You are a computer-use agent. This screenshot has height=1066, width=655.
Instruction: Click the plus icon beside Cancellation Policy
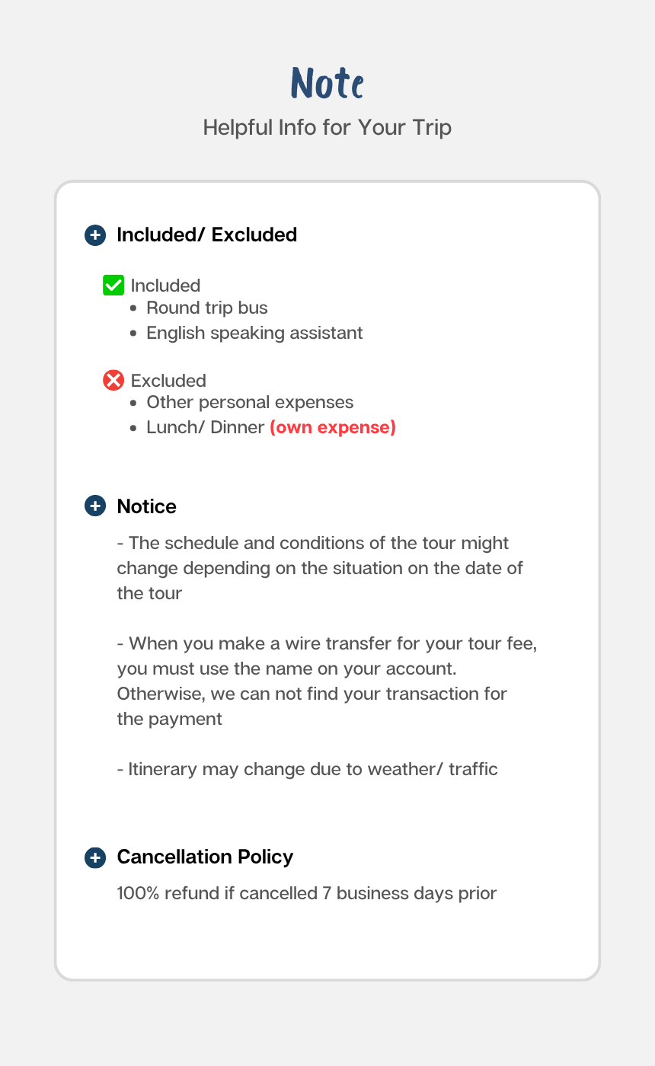tap(95, 857)
